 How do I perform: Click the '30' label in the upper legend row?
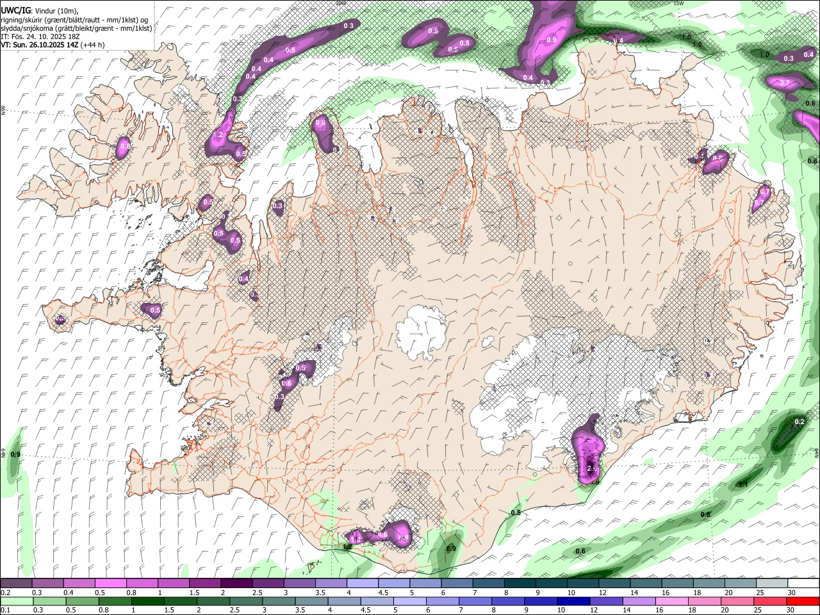792,593
